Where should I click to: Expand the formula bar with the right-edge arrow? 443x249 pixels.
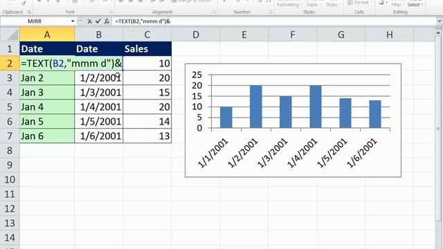(x=440, y=21)
